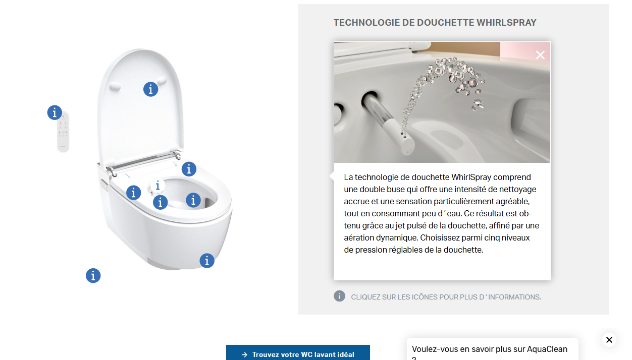Select the white remote control image
This screenshot has height=360, width=632.
(63, 132)
